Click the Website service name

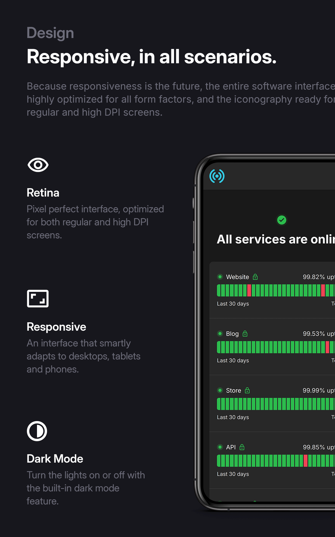(237, 277)
